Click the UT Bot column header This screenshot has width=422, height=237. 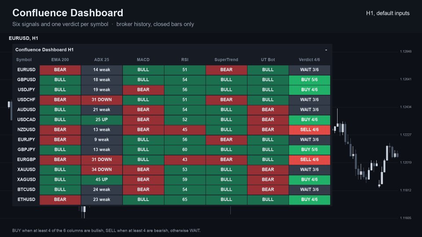click(x=268, y=60)
